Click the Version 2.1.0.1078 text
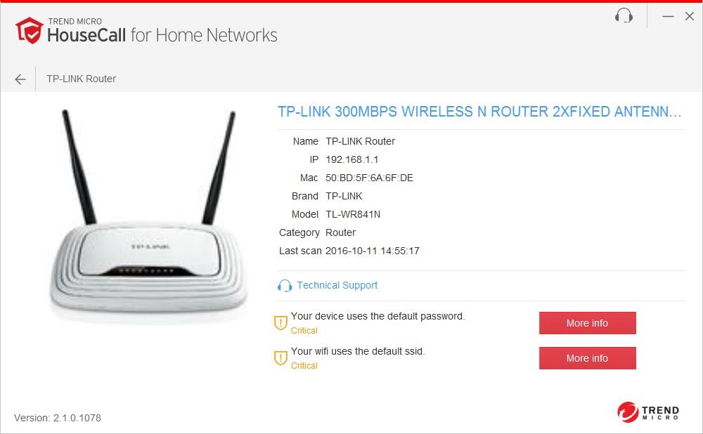This screenshot has height=434, width=703. (x=58, y=418)
